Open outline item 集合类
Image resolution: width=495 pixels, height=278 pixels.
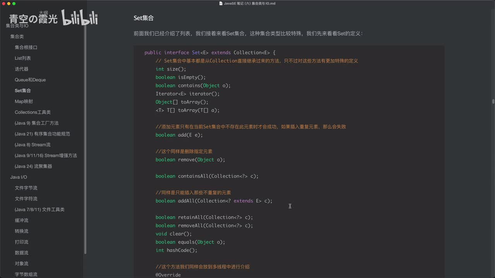coord(17,36)
